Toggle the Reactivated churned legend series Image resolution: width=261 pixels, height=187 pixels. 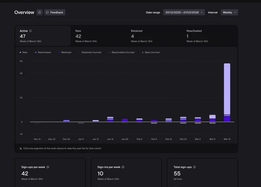tap(122, 52)
